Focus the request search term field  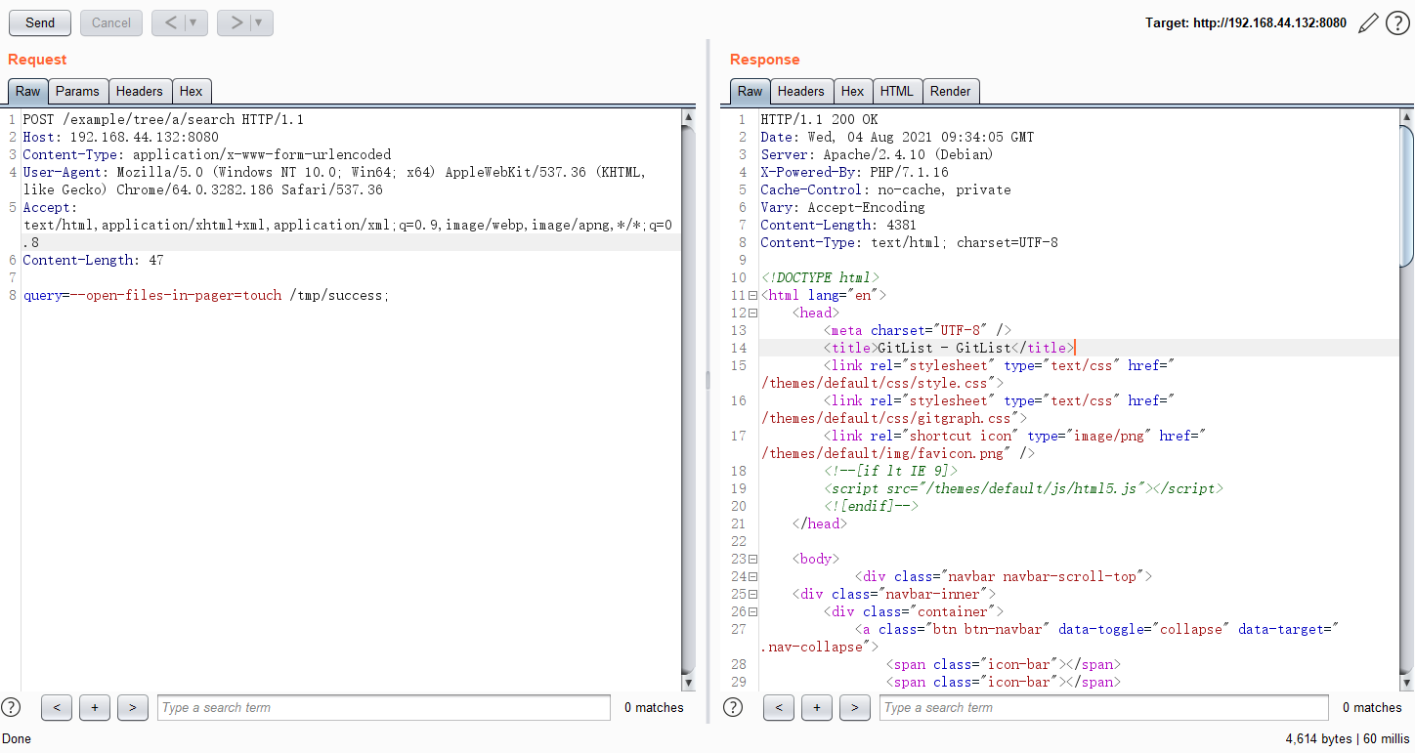click(384, 707)
